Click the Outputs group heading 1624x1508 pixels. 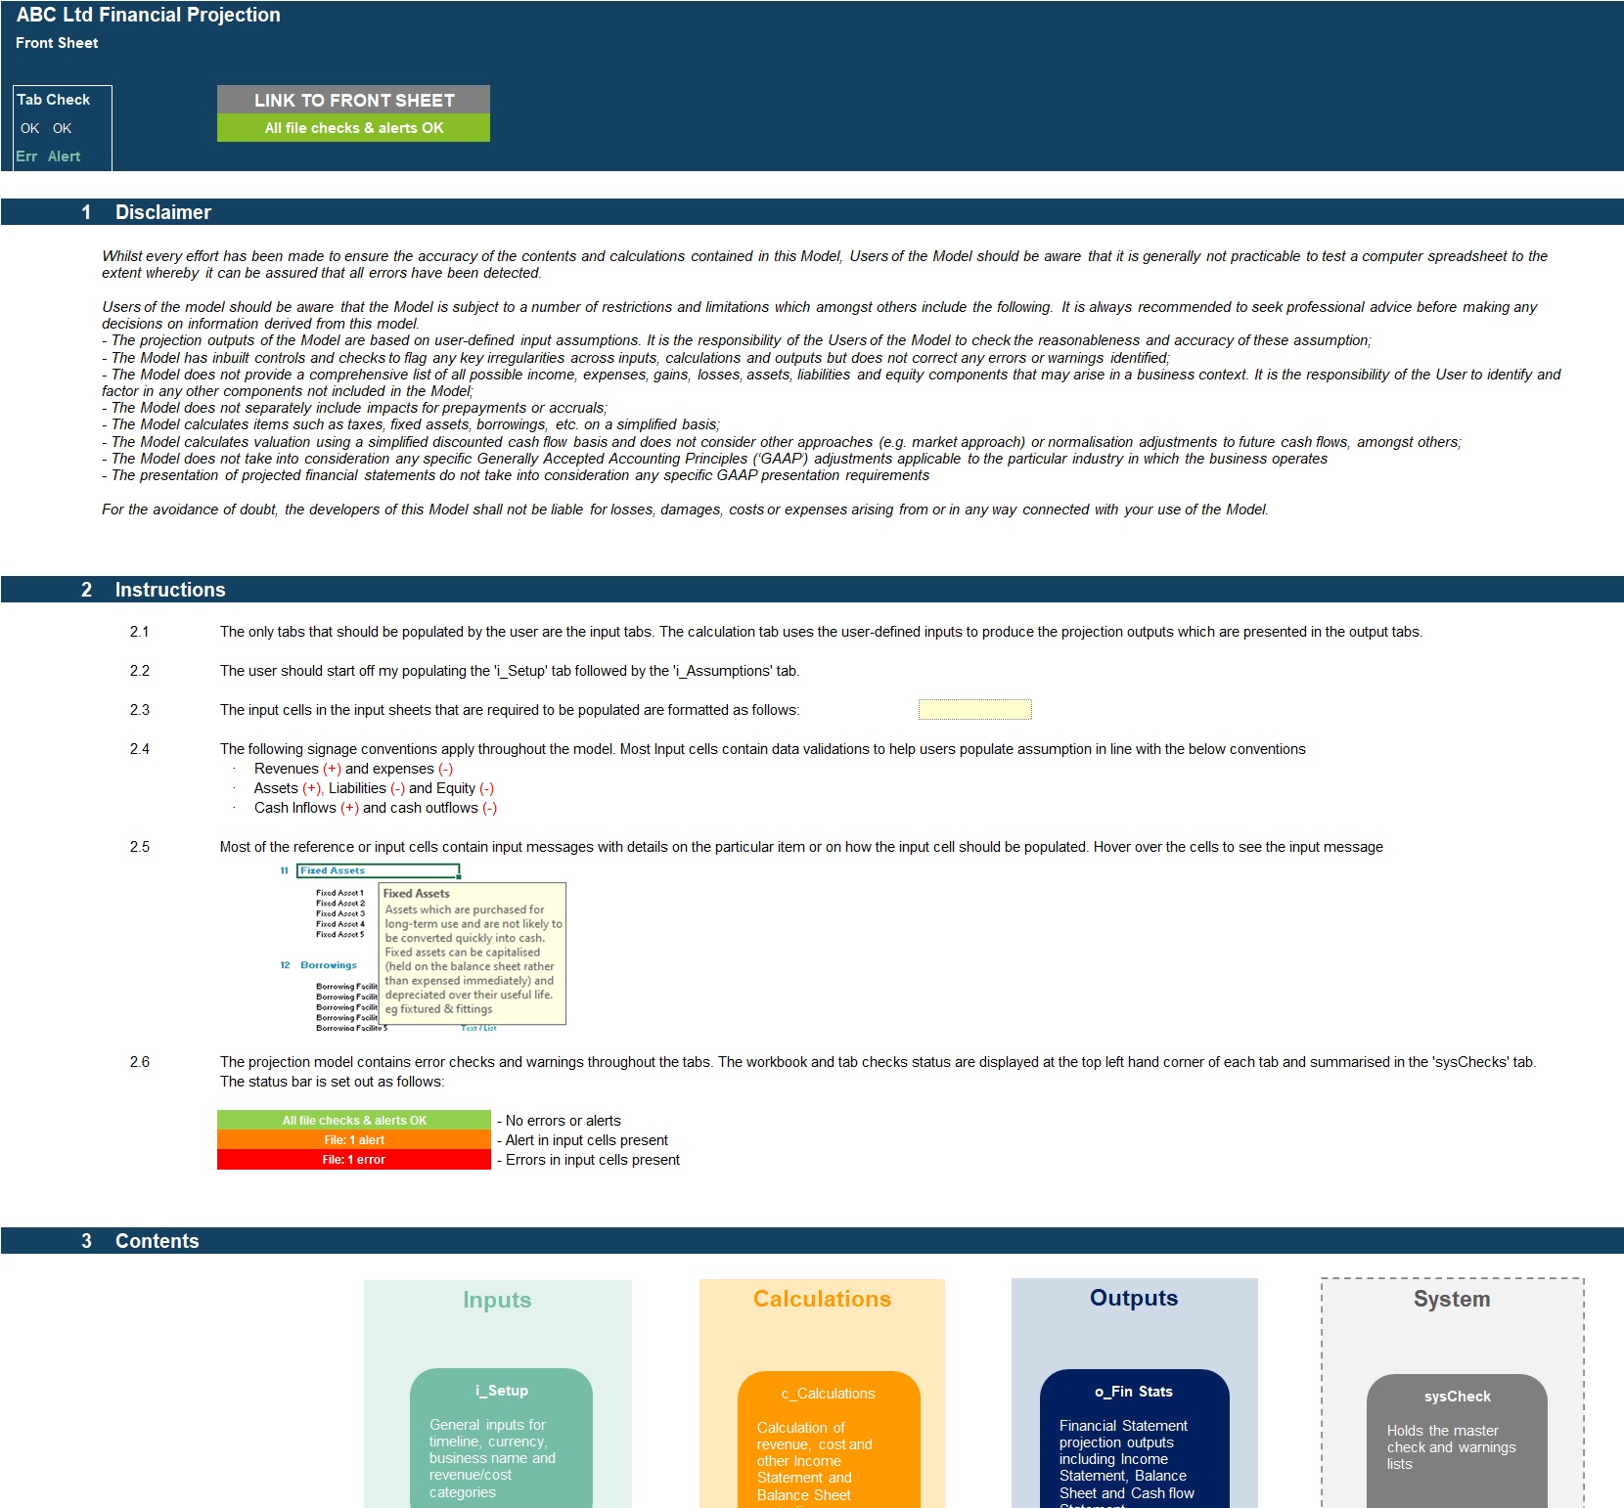point(1134,1298)
